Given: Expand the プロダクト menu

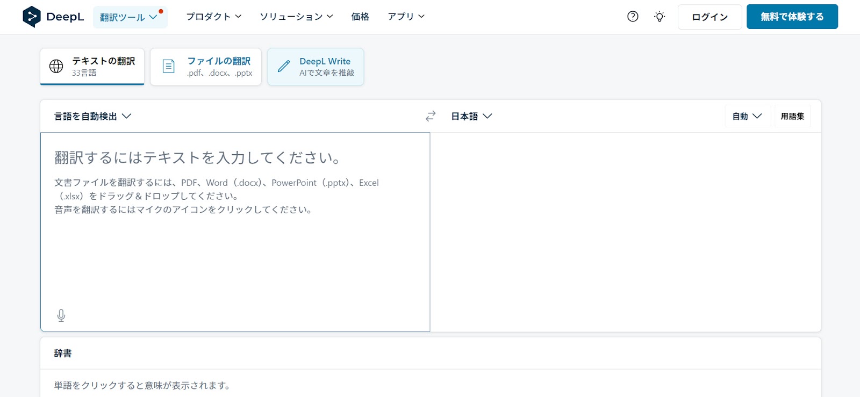Looking at the screenshot, I should [214, 17].
